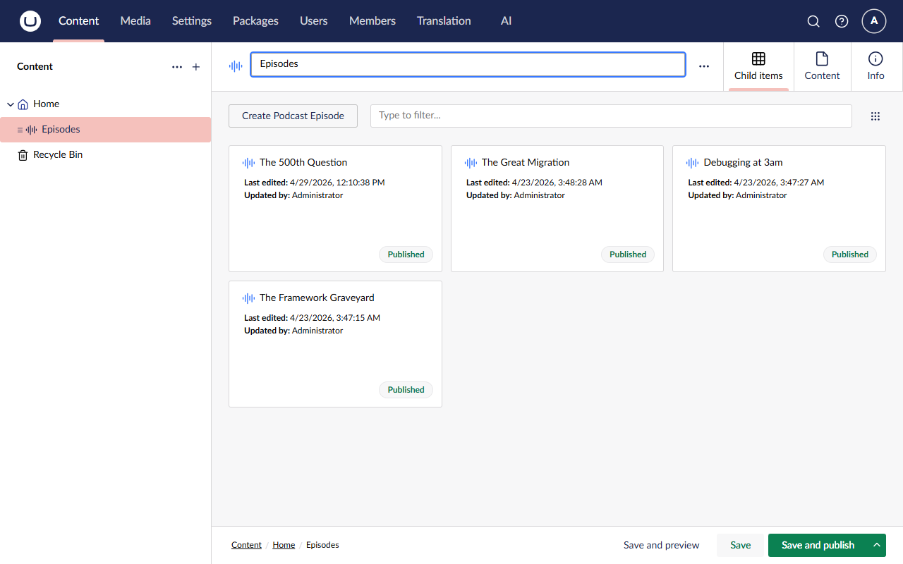The height and width of the screenshot is (564, 903).
Task: Switch collection layout with grid view icon
Action: 875,116
